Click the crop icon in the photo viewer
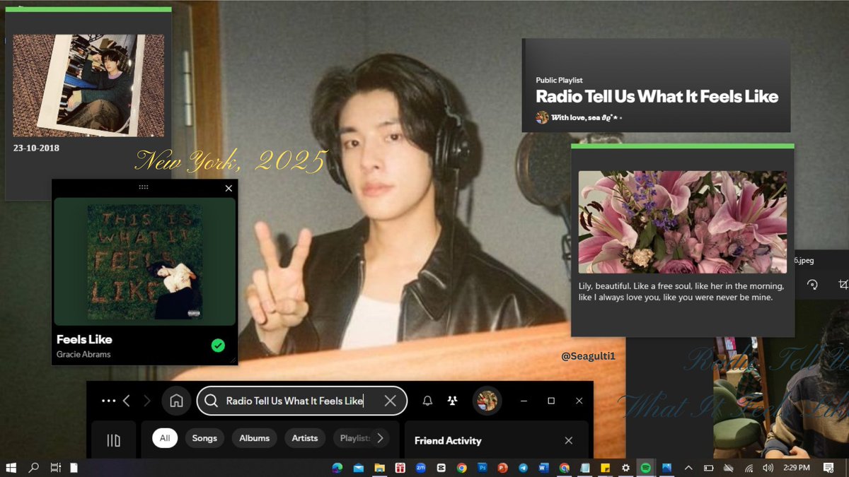This screenshot has width=849, height=477. pyautogui.click(x=843, y=284)
